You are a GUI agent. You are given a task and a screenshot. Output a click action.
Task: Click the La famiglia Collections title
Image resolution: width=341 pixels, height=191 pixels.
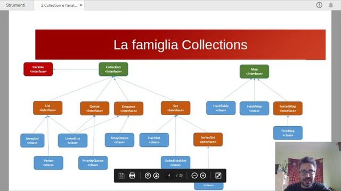point(181,45)
